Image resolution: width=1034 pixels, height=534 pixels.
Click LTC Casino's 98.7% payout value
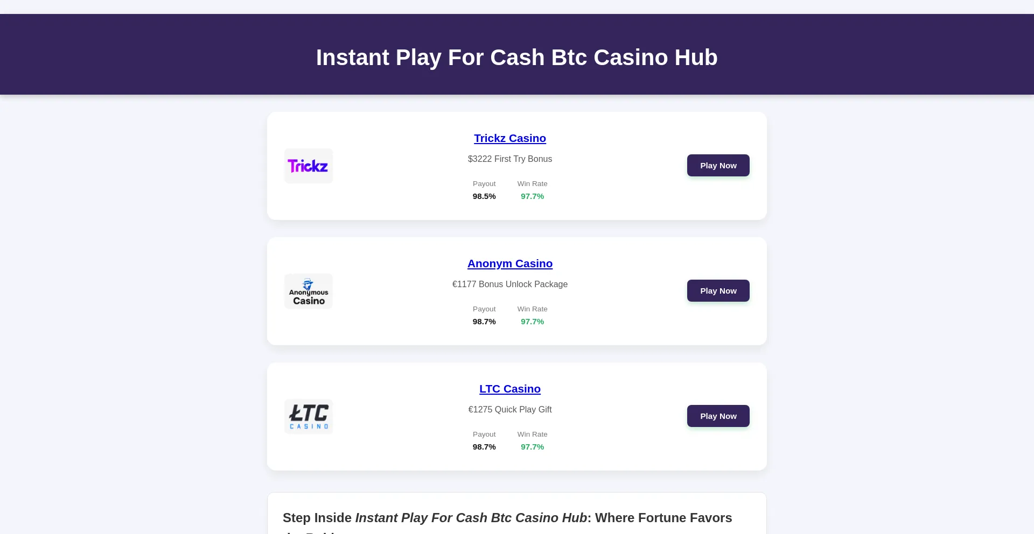(484, 447)
